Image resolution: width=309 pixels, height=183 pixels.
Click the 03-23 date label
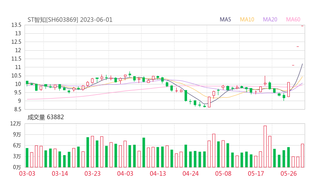(92, 173)
